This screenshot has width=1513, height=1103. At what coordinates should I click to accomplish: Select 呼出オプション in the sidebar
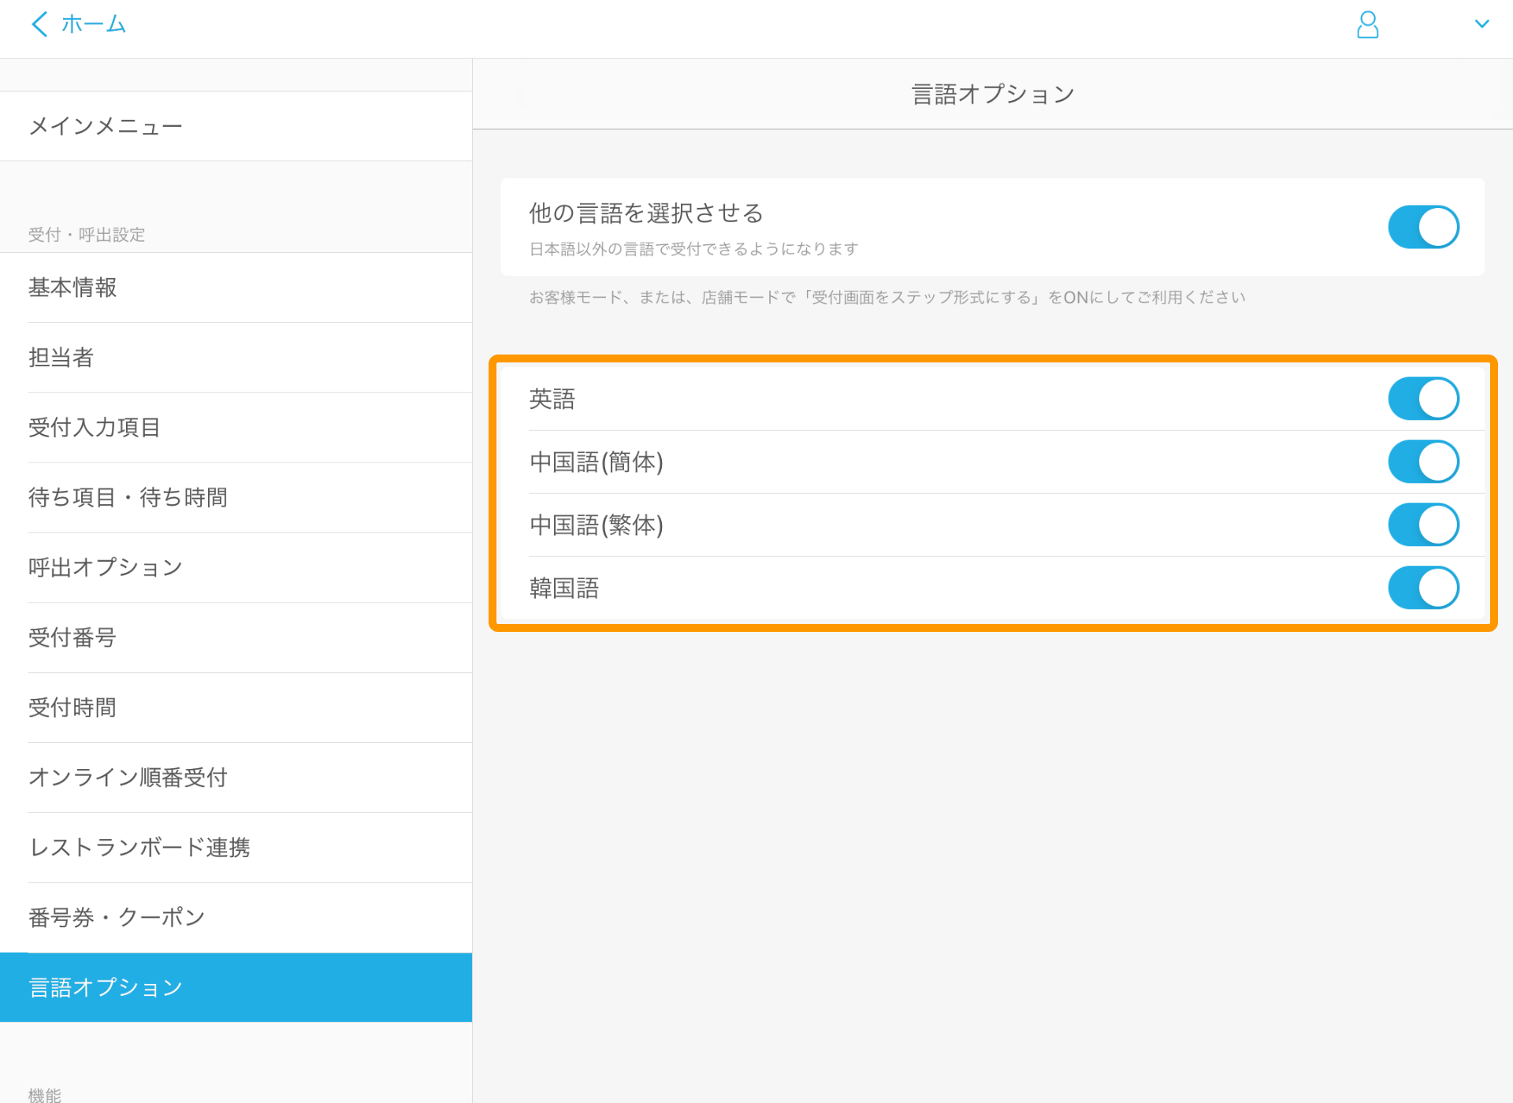(236, 568)
